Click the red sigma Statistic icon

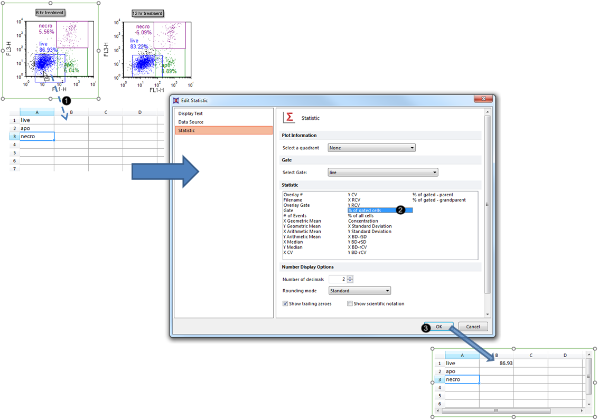coord(289,118)
